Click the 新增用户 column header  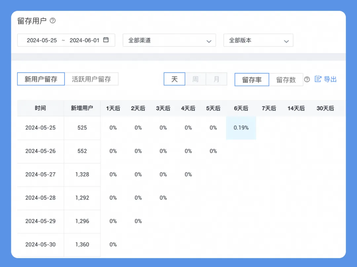[x=82, y=108]
